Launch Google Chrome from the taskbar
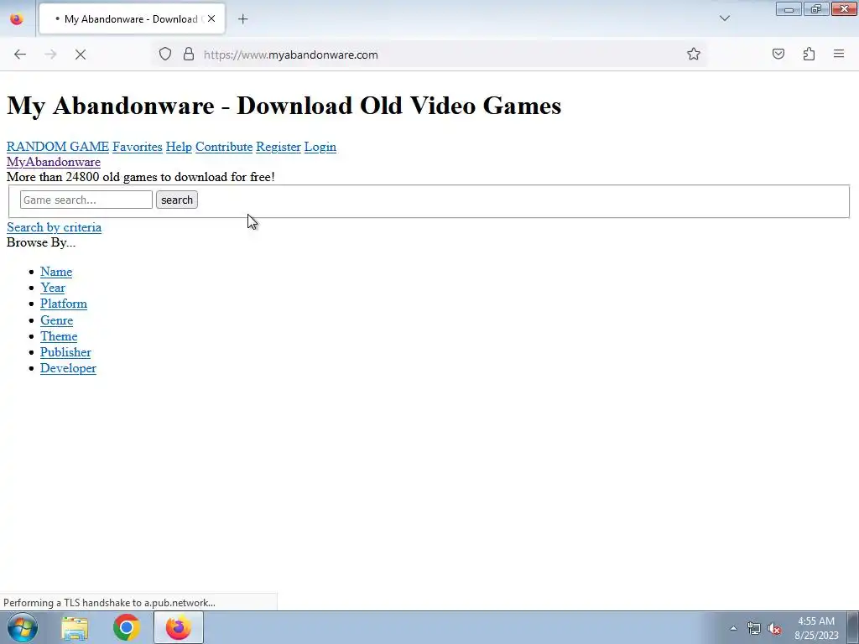Image resolution: width=859 pixels, height=644 pixels. (127, 627)
